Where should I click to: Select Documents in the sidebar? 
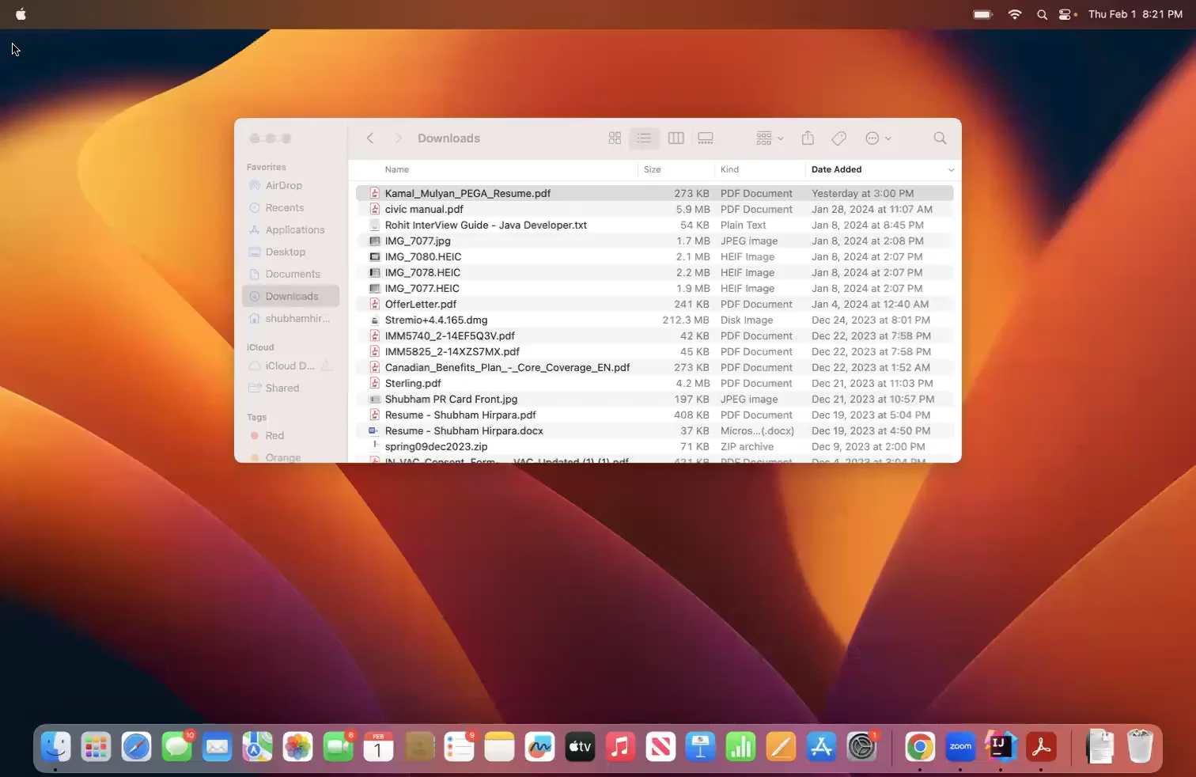point(293,274)
